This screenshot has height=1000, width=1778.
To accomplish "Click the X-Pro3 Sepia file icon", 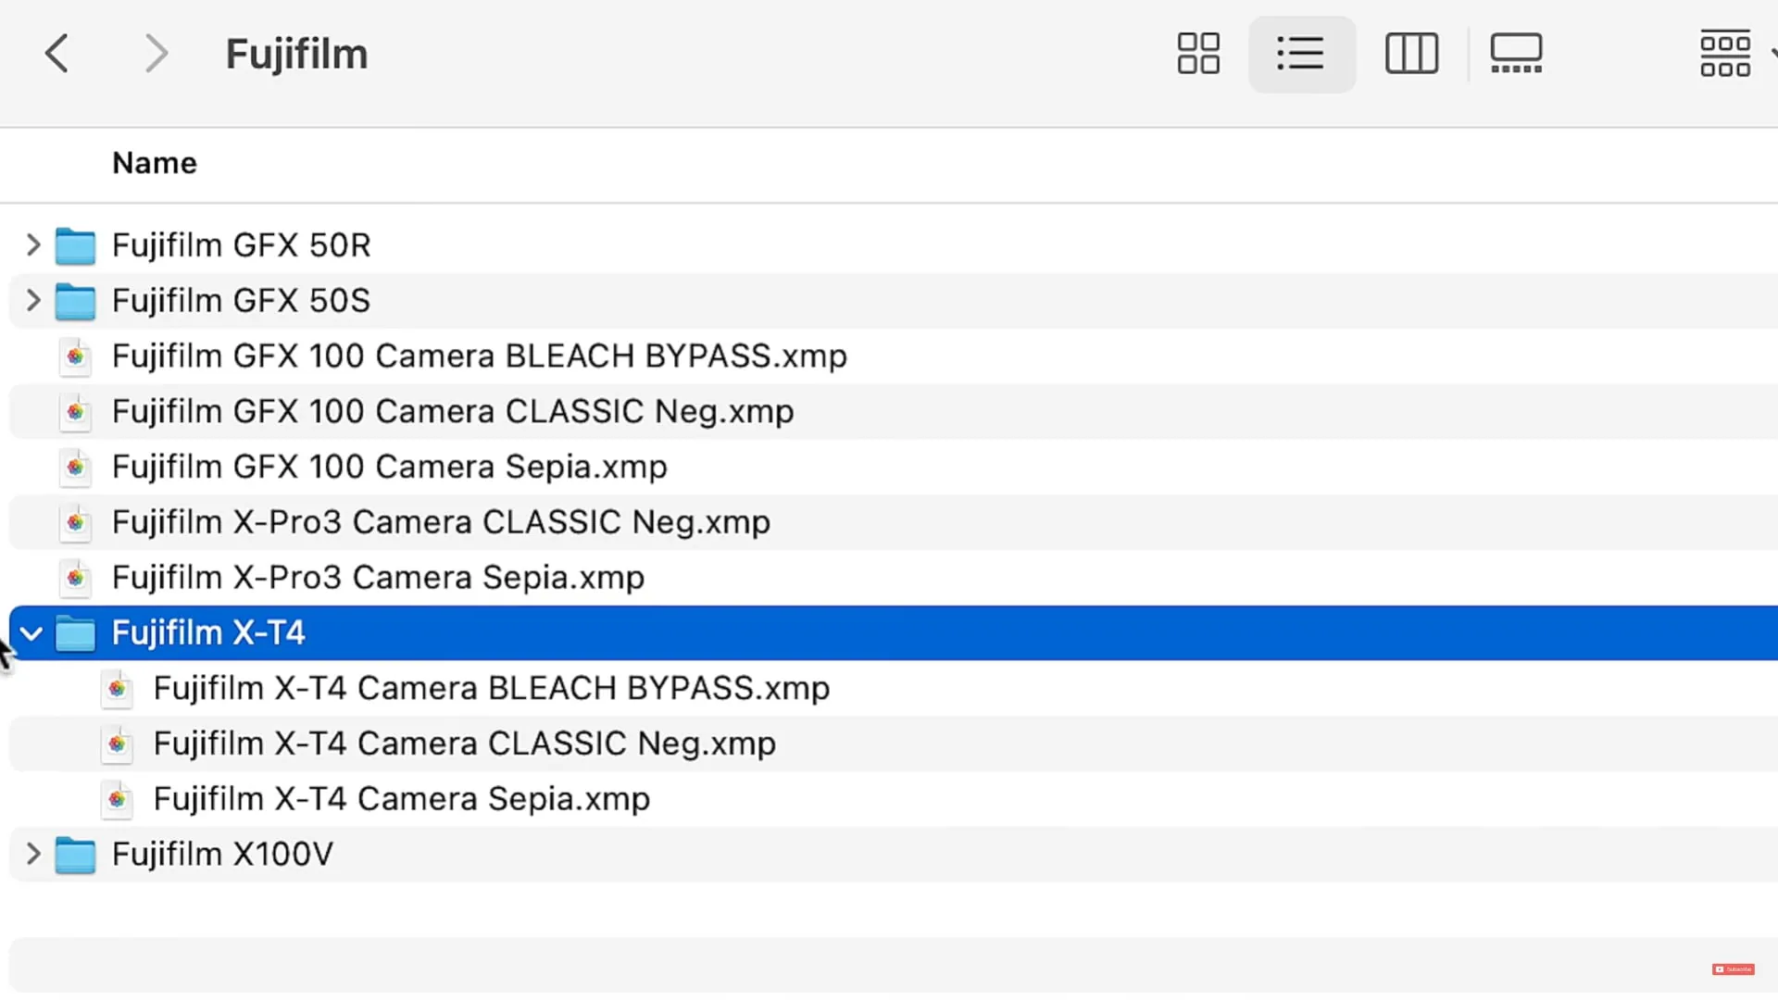I will point(75,579).
